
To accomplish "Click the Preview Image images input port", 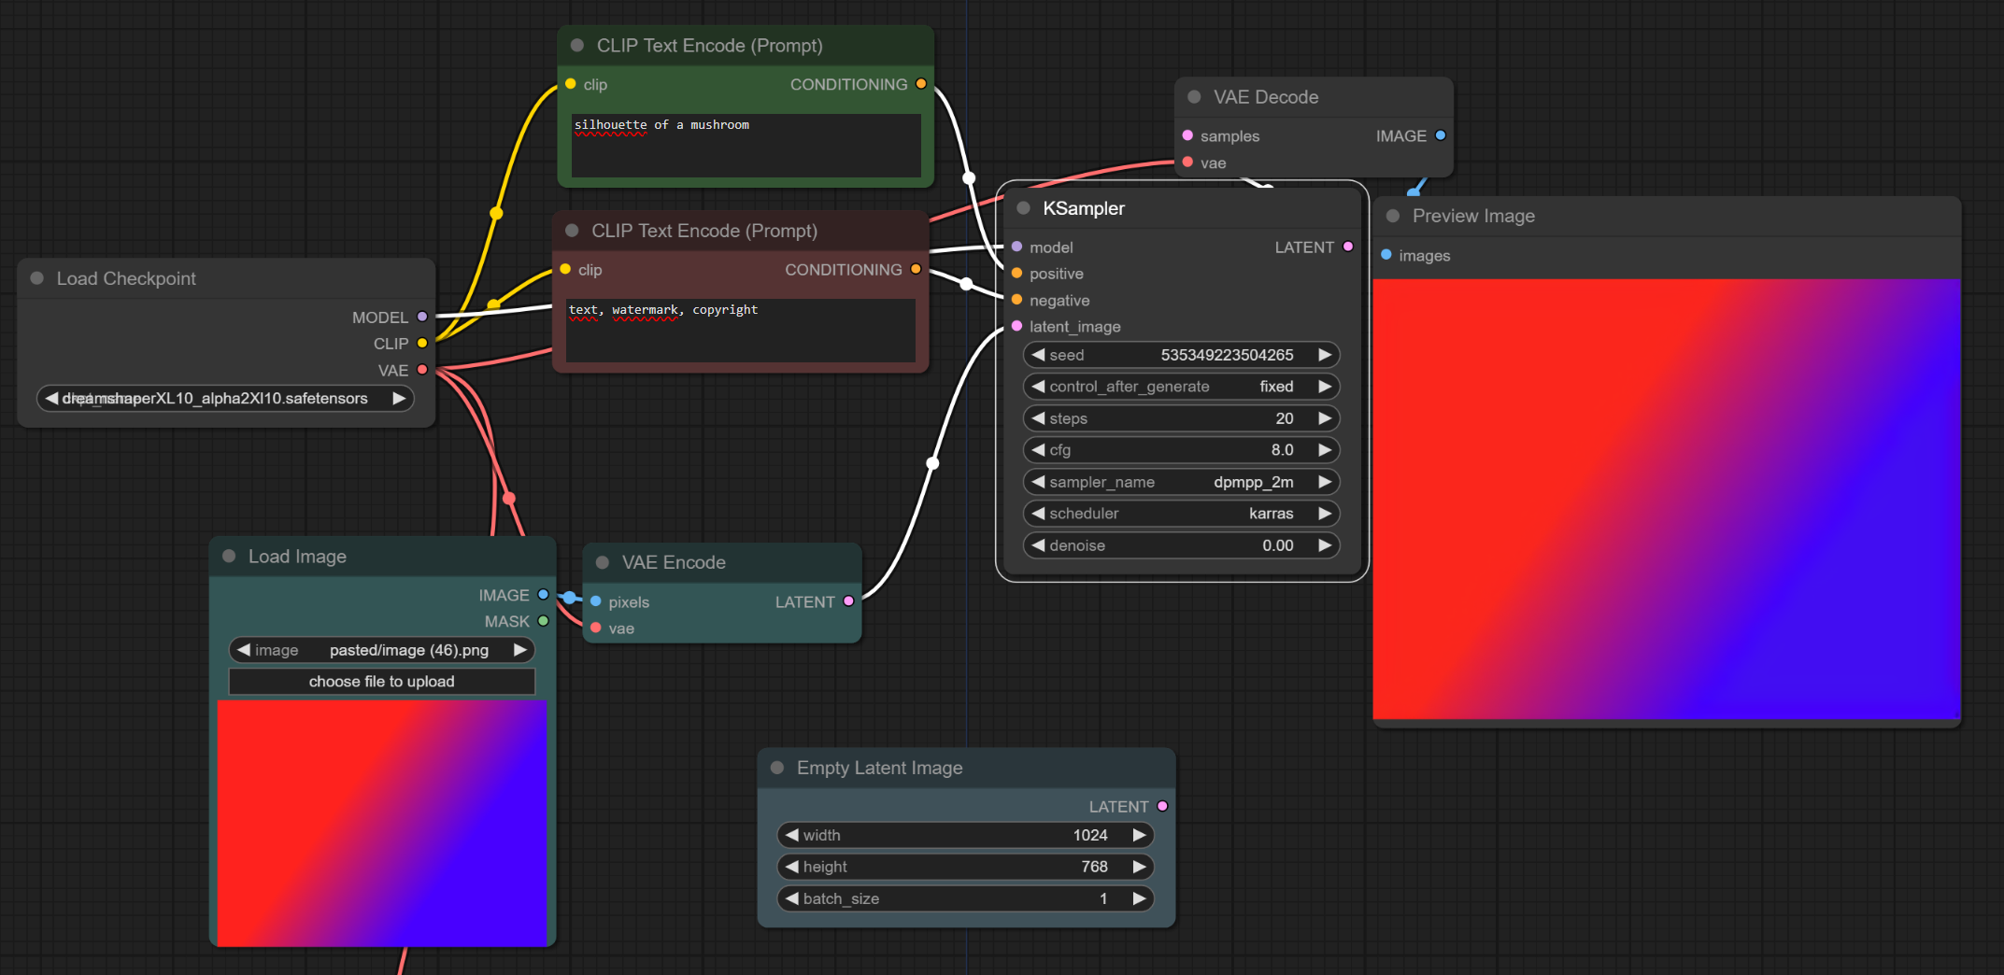I will click(1386, 255).
